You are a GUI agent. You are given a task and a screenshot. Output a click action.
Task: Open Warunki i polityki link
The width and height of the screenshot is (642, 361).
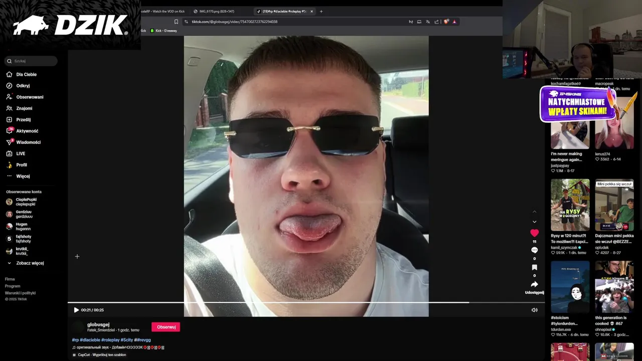20,293
